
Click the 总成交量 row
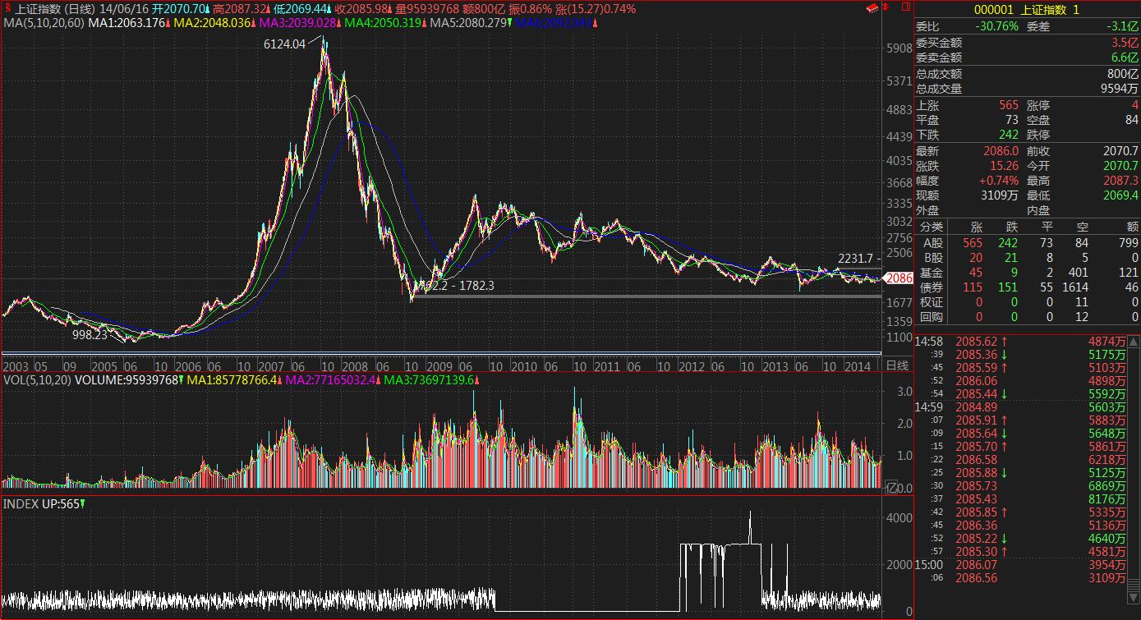(1028, 89)
